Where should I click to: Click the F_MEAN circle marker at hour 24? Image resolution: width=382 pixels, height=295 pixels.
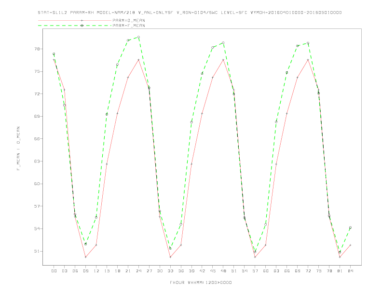pyautogui.click(x=138, y=37)
